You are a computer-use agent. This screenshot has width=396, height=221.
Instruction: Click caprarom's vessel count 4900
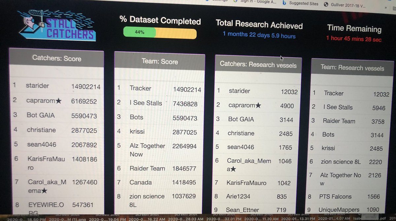(286, 106)
